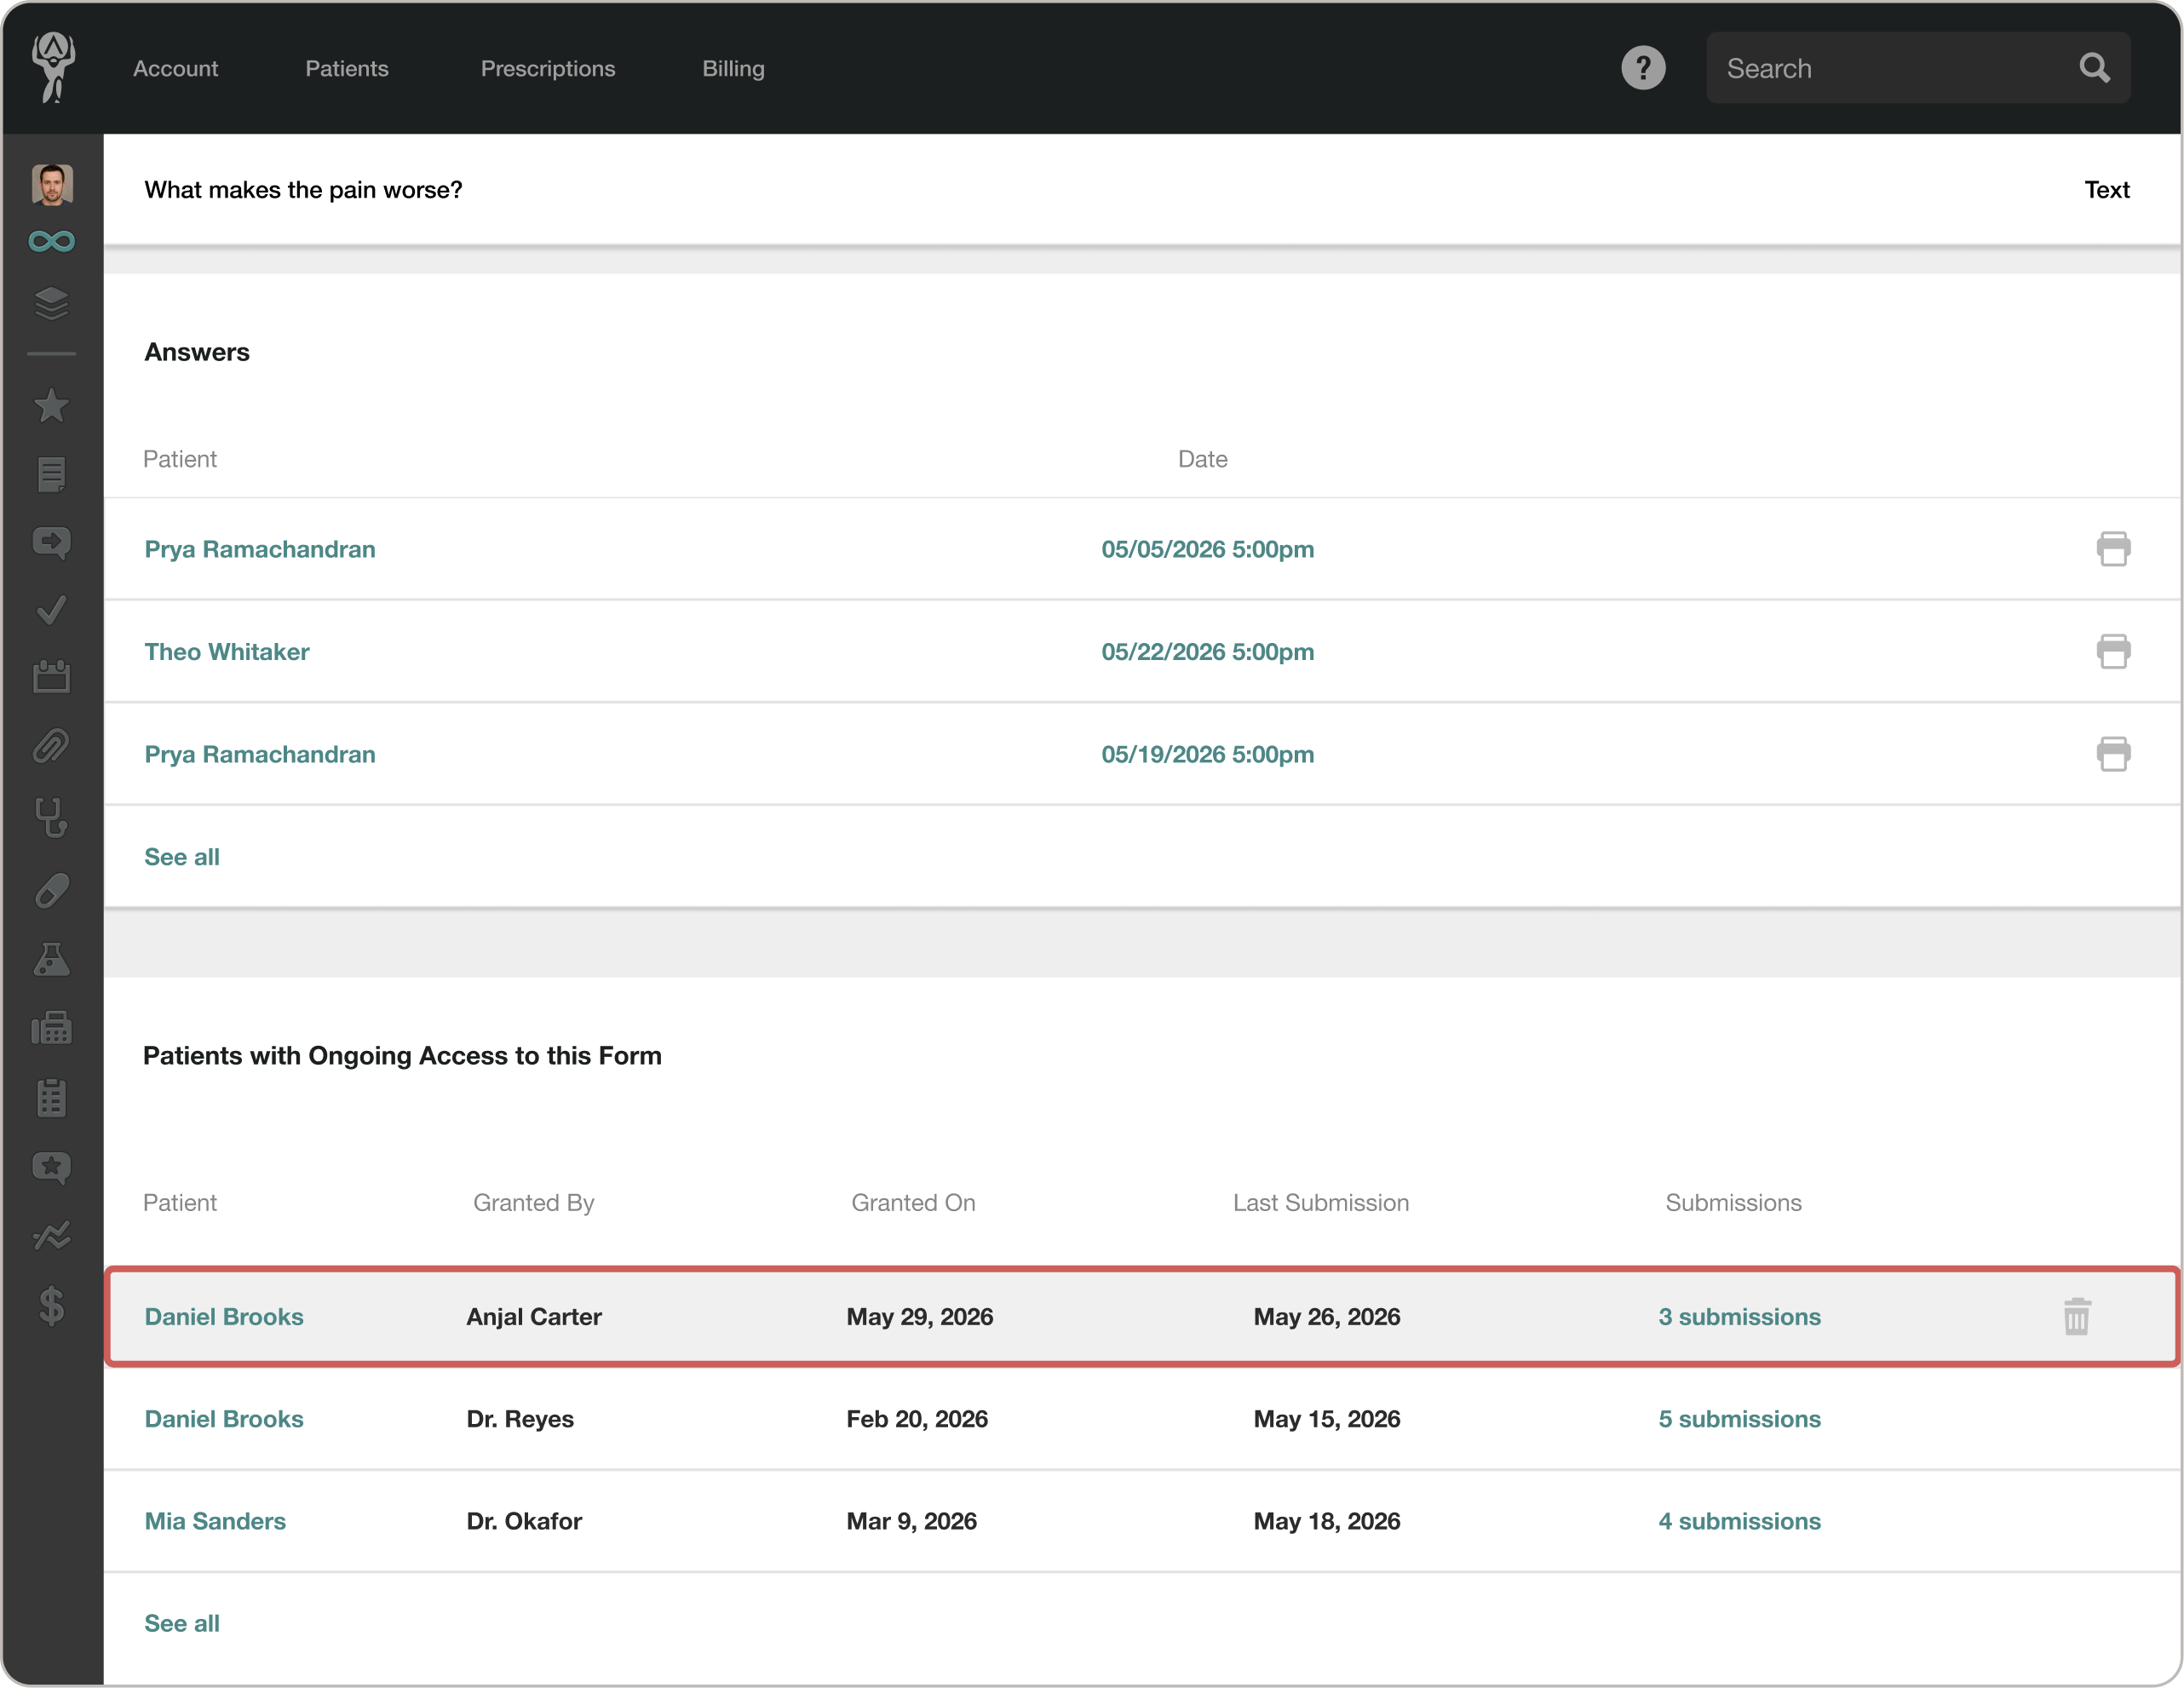Click See all under Answers
The height and width of the screenshot is (1688, 2184).
(x=182, y=857)
